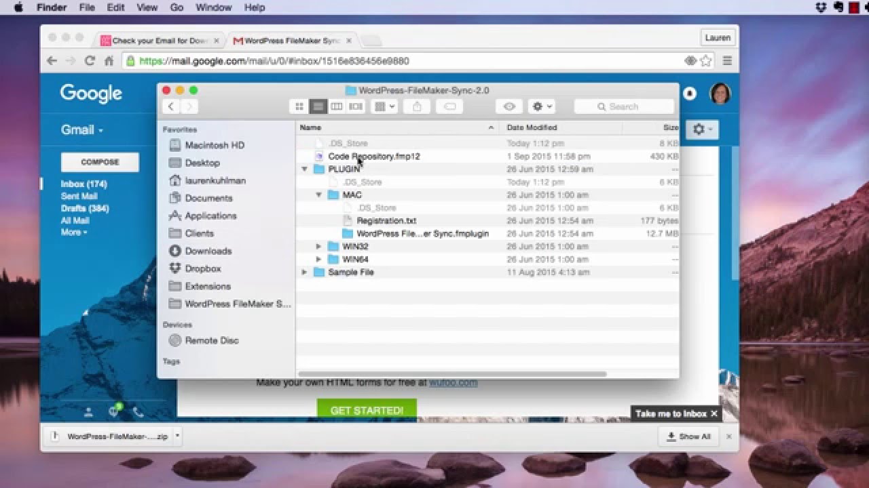Open Gmail product switcher dropdown
This screenshot has height=488, width=869.
pos(82,129)
